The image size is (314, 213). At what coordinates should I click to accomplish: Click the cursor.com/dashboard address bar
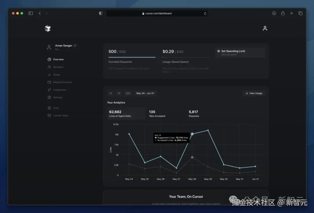(157, 13)
